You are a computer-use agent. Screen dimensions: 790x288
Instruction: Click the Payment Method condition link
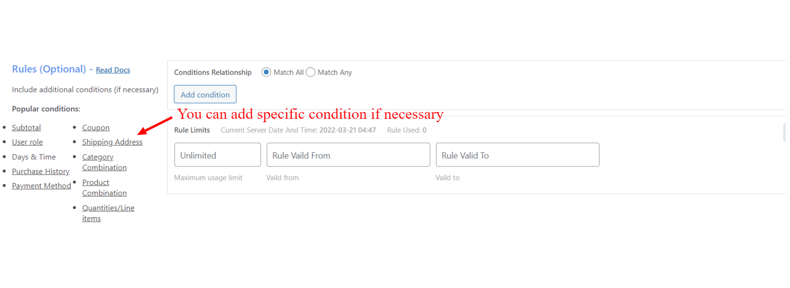pos(41,186)
